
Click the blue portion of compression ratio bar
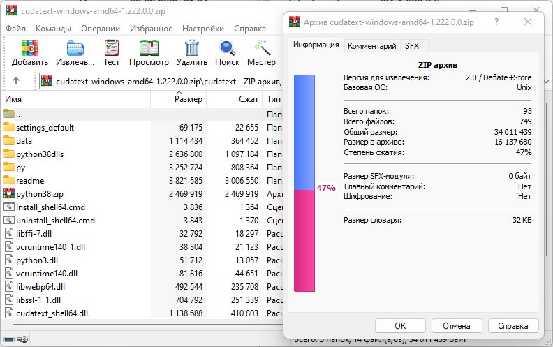click(x=304, y=133)
